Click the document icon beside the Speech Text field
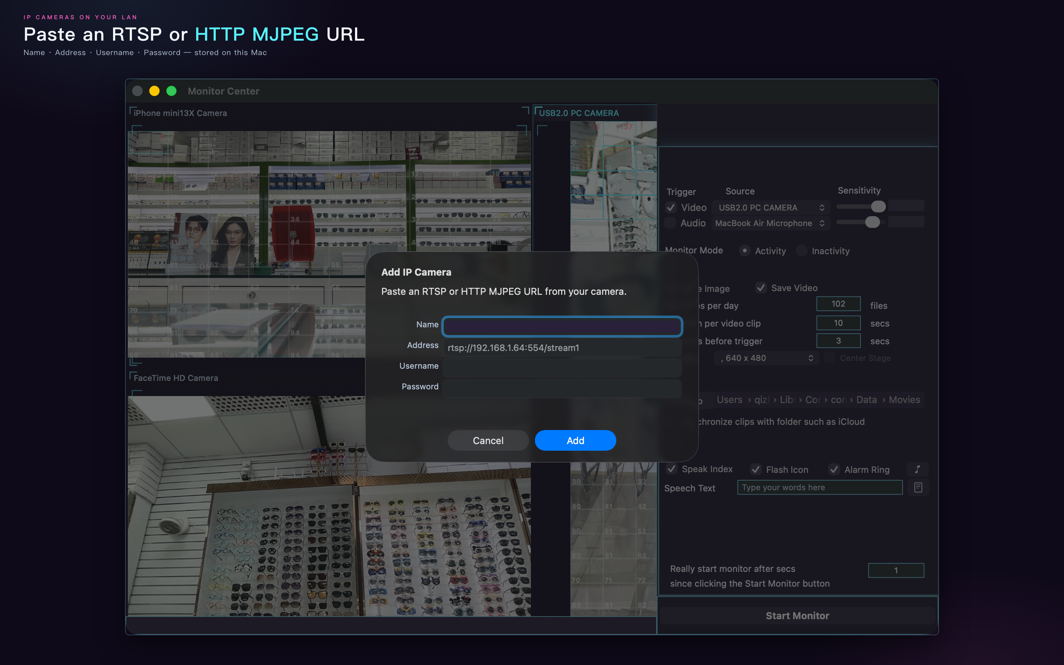This screenshot has width=1064, height=665. (918, 487)
